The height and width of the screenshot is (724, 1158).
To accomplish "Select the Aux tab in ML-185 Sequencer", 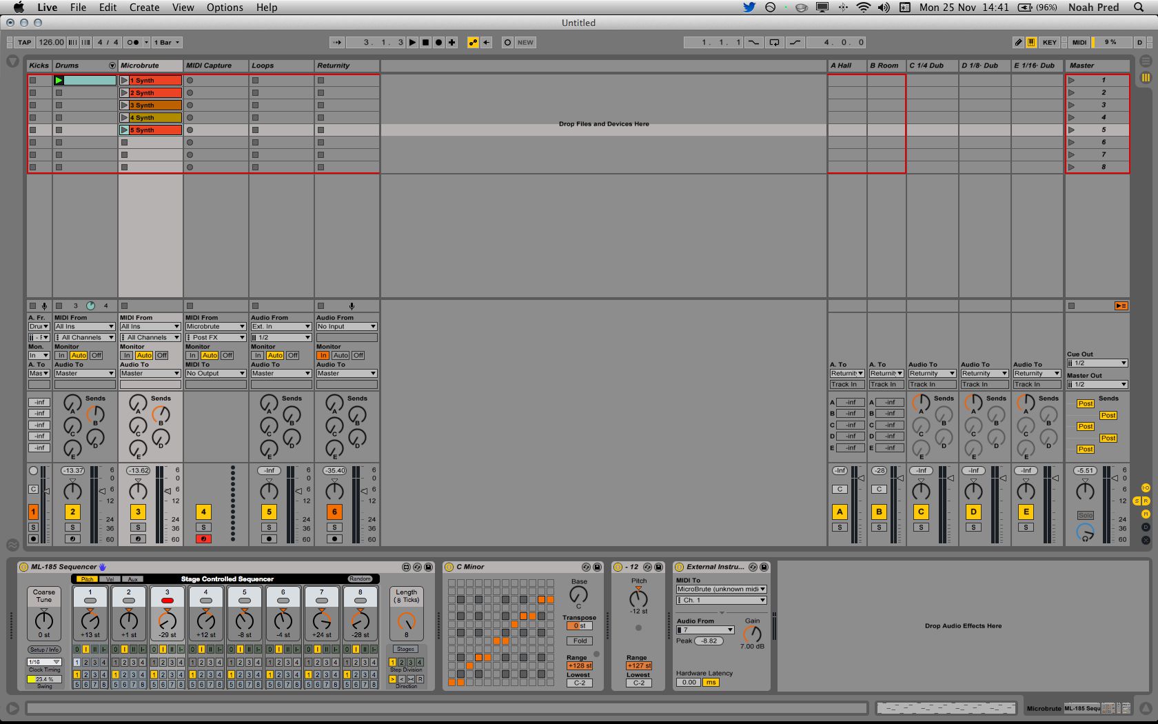I will coord(133,579).
